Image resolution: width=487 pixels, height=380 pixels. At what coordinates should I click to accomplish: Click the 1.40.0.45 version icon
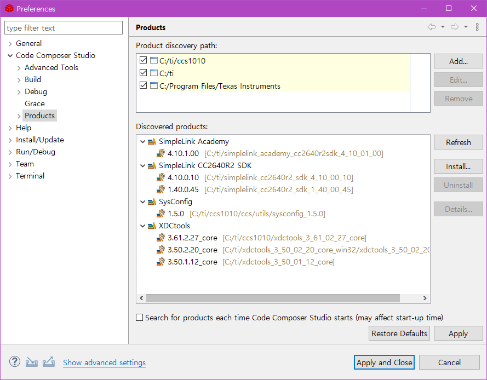click(161, 189)
